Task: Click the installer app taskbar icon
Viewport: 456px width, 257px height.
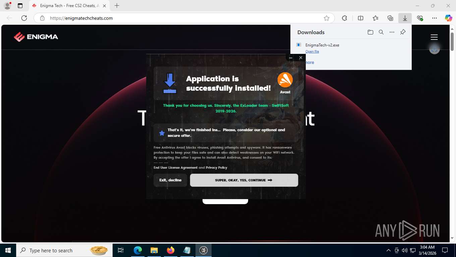Action: (x=203, y=250)
